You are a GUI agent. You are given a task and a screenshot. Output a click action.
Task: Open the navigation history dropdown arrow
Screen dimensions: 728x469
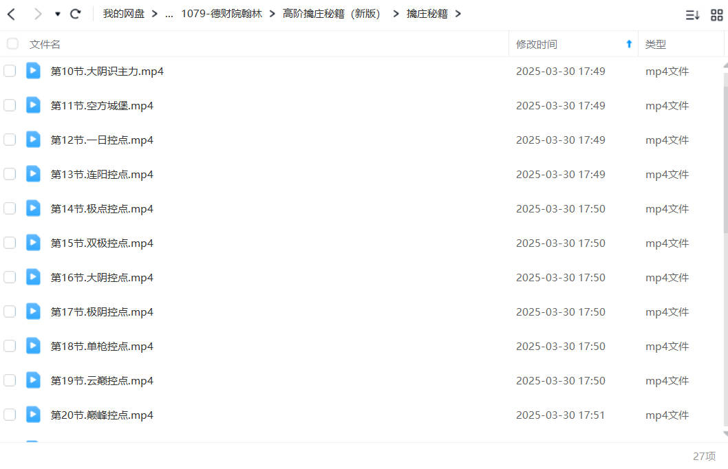(x=58, y=14)
